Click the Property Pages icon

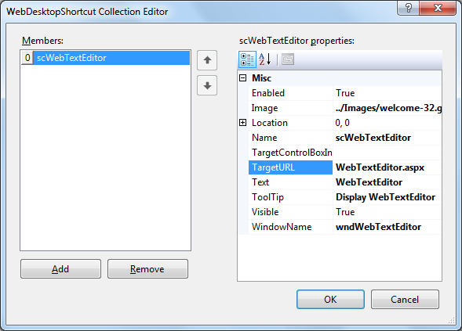point(288,59)
